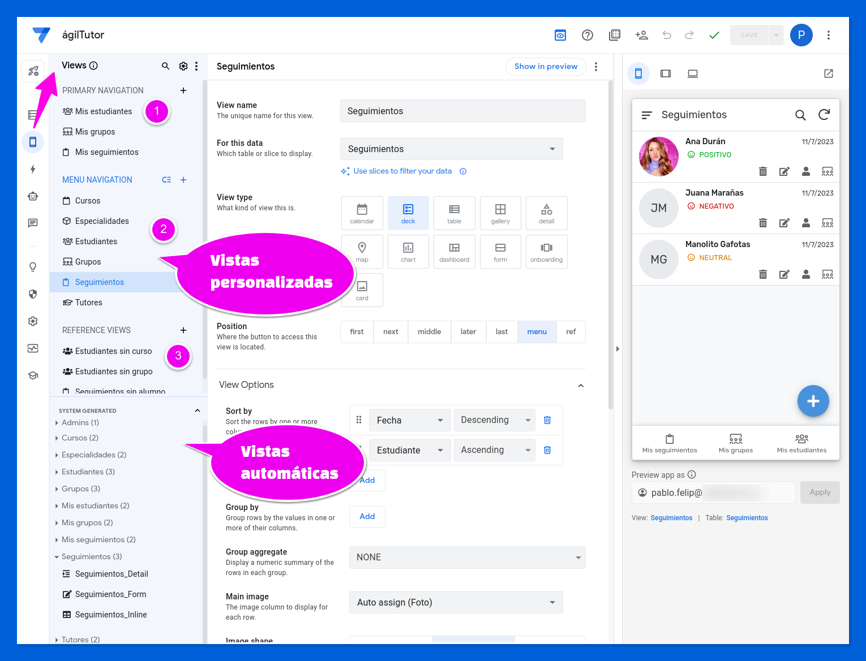The height and width of the screenshot is (661, 866).
Task: Click the Apply preview-as button
Action: coord(820,492)
